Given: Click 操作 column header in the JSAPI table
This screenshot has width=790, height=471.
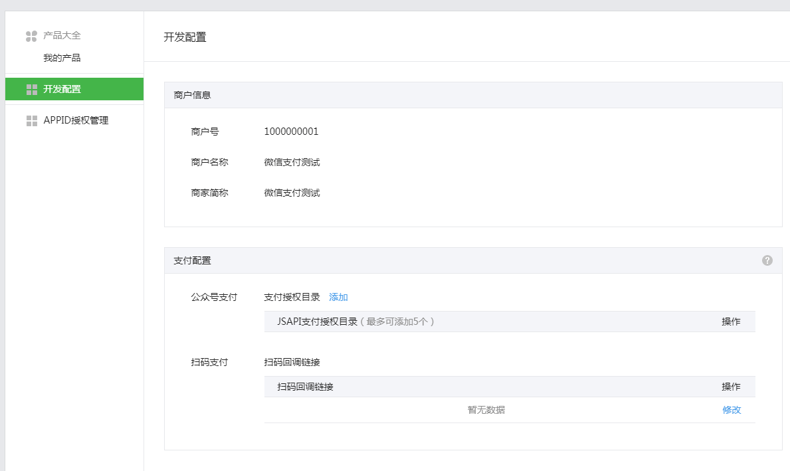Looking at the screenshot, I should pos(731,322).
